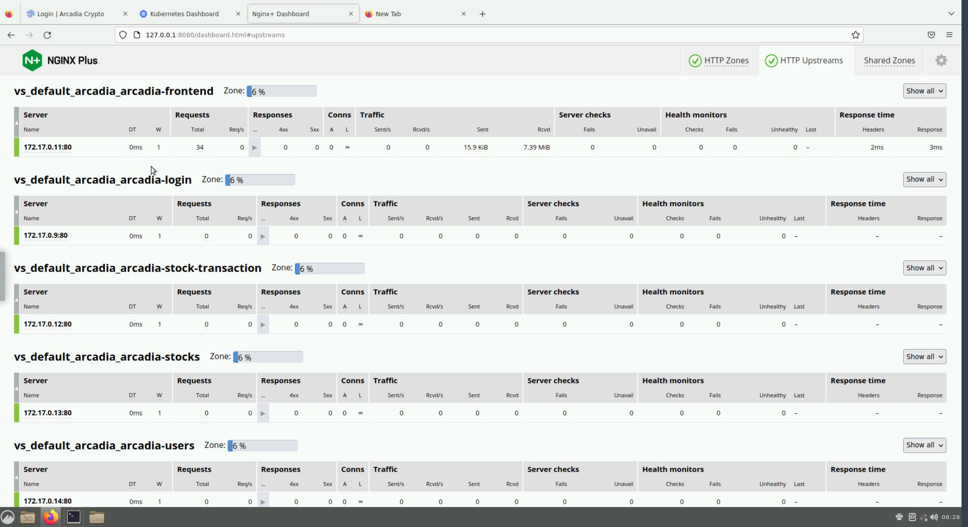
Task: Click the HTTP Upstreams green check icon
Action: pyautogui.click(x=771, y=61)
